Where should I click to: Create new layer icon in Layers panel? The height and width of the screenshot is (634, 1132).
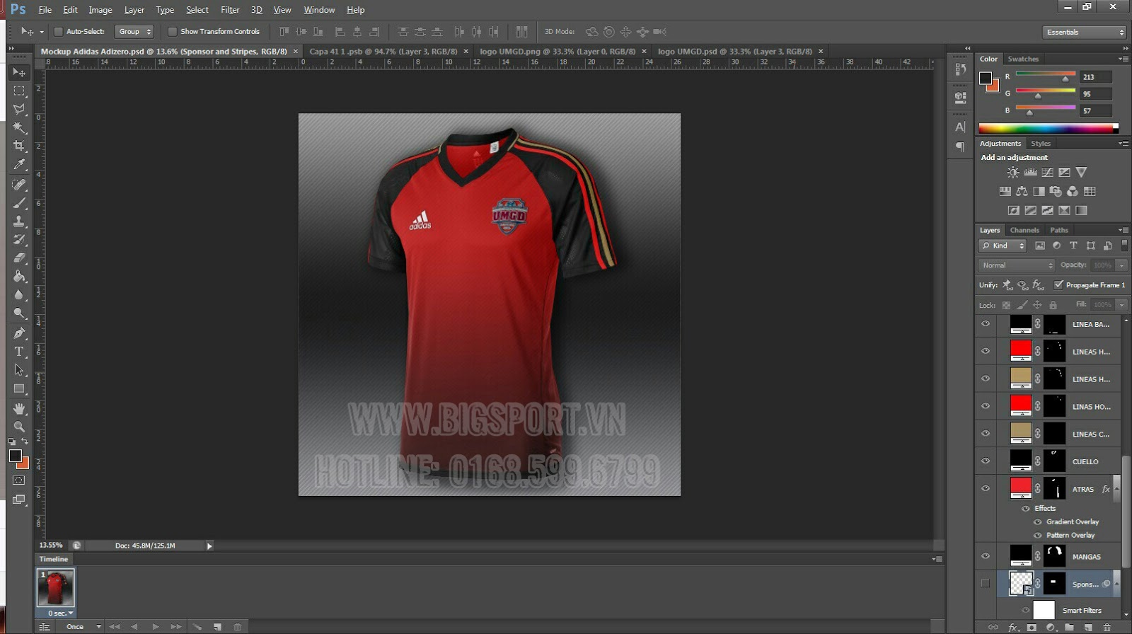1088,628
